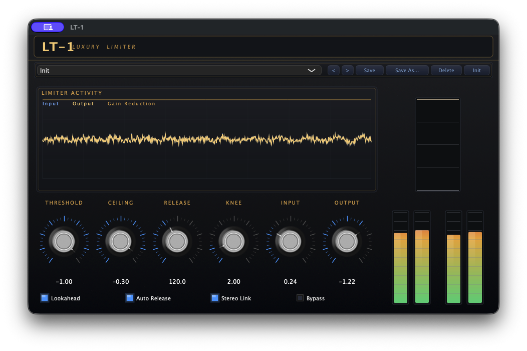This screenshot has width=527, height=351.
Task: Select the Knee value readout
Action: (x=233, y=281)
